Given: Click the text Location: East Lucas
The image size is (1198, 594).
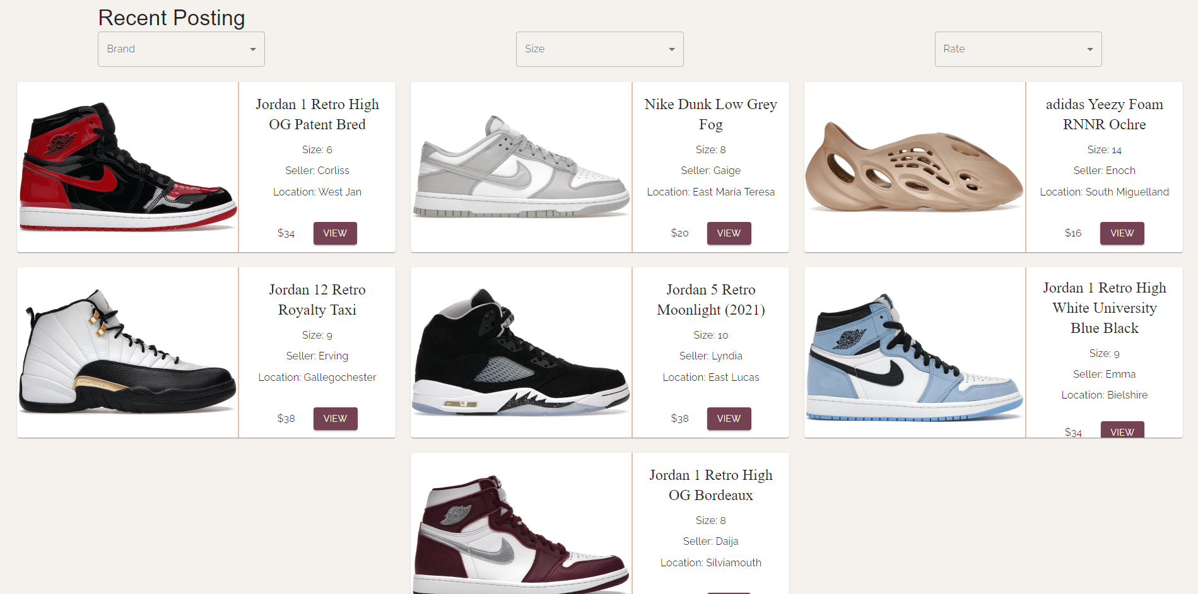Looking at the screenshot, I should pos(711,377).
